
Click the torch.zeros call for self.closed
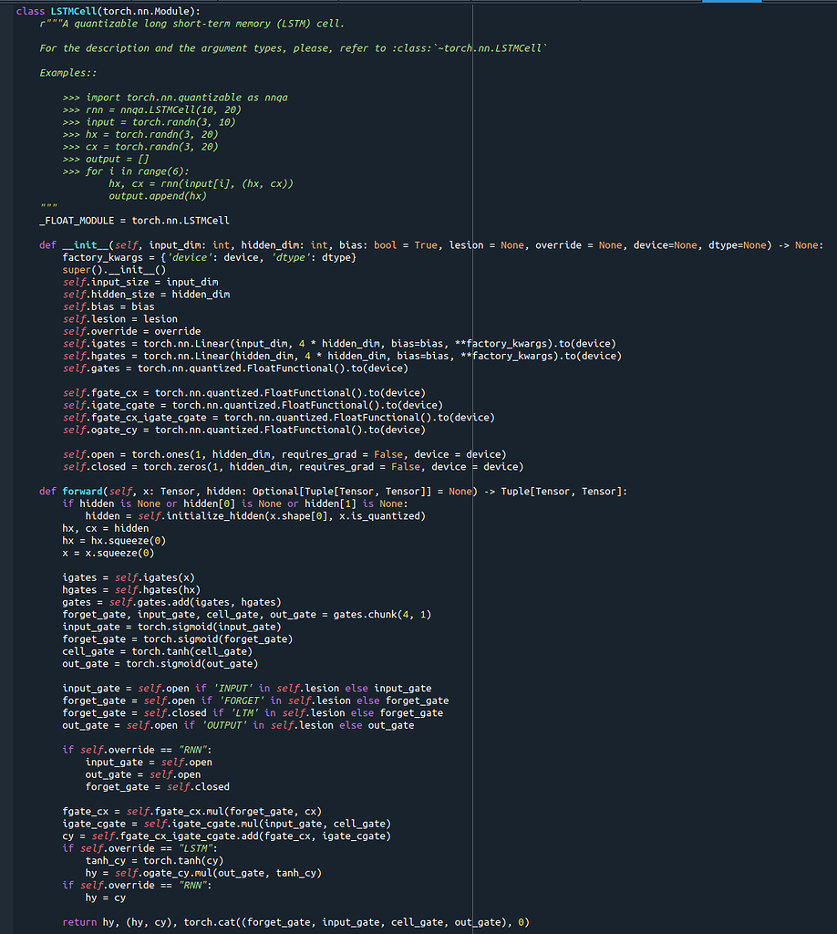tap(173, 466)
